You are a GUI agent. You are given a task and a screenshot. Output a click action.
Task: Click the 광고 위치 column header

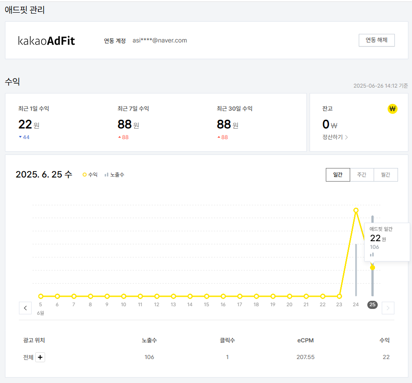34,341
